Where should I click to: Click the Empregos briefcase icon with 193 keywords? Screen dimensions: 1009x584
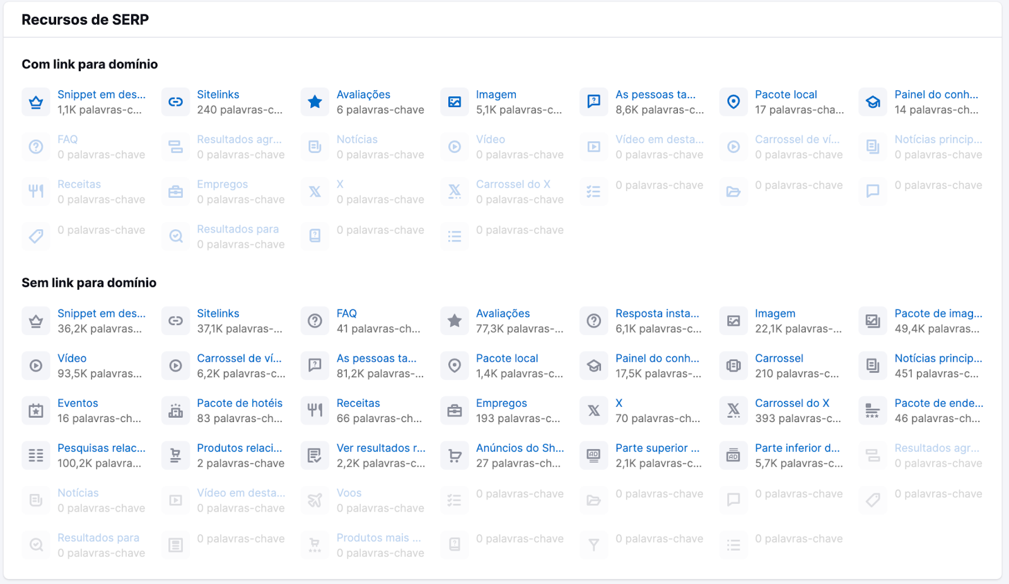455,411
